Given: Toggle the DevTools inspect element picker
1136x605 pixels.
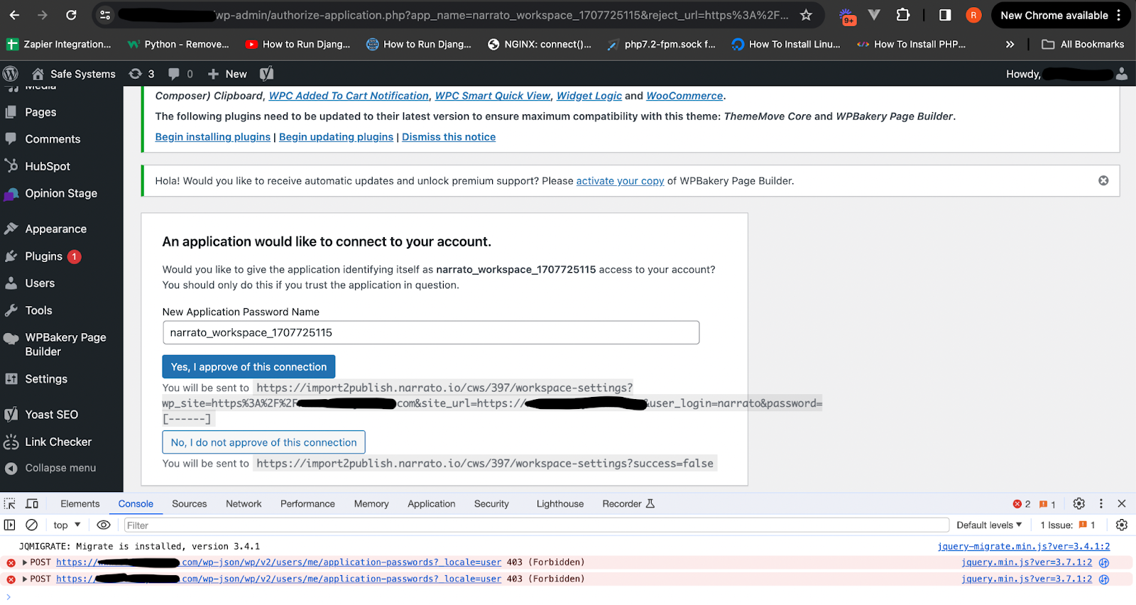Looking at the screenshot, I should point(10,503).
